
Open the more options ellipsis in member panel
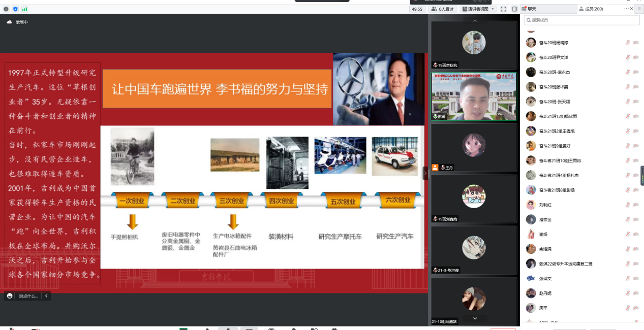[627, 9]
